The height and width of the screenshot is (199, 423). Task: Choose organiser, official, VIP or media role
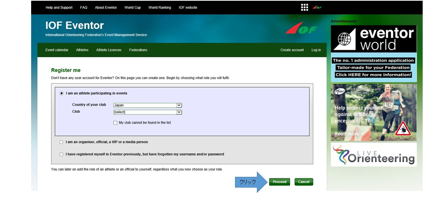(x=62, y=142)
